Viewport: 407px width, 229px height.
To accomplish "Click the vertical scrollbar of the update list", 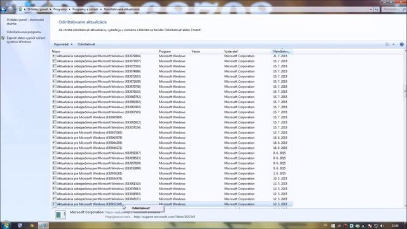I will pos(405,128).
